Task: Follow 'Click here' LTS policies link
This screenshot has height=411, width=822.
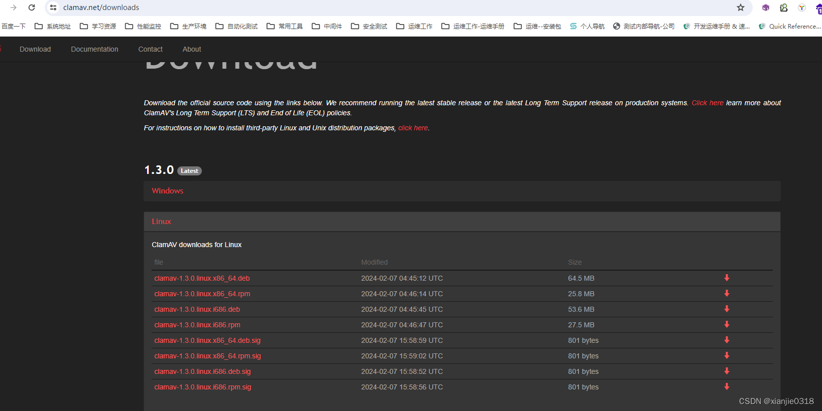Action: tap(708, 103)
